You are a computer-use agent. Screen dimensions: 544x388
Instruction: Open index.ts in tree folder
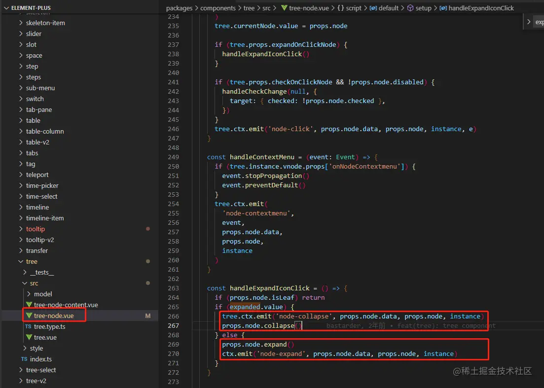tap(41, 359)
